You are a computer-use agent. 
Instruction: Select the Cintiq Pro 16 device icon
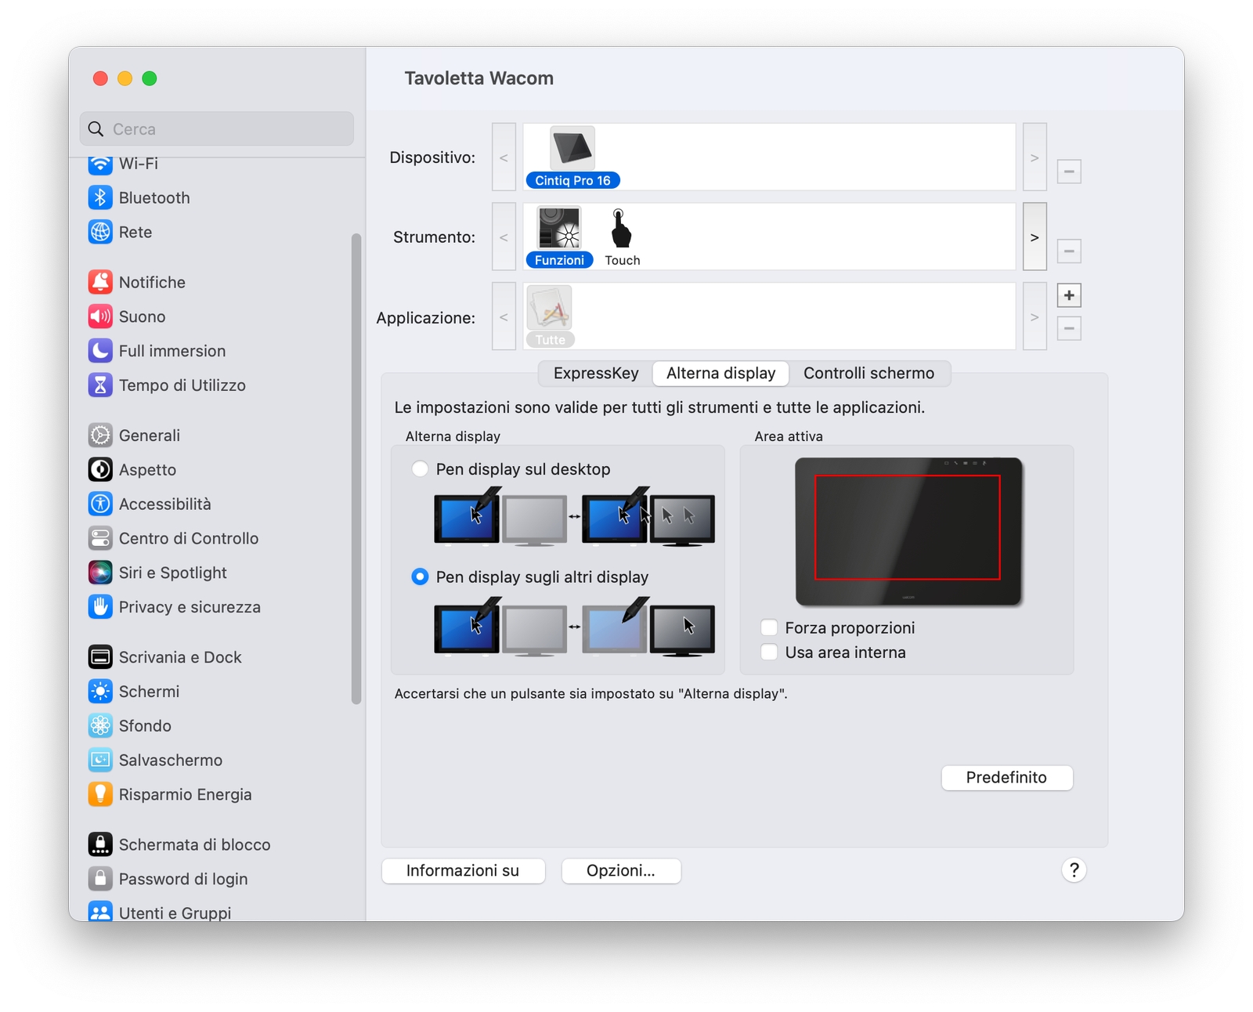pos(572,149)
